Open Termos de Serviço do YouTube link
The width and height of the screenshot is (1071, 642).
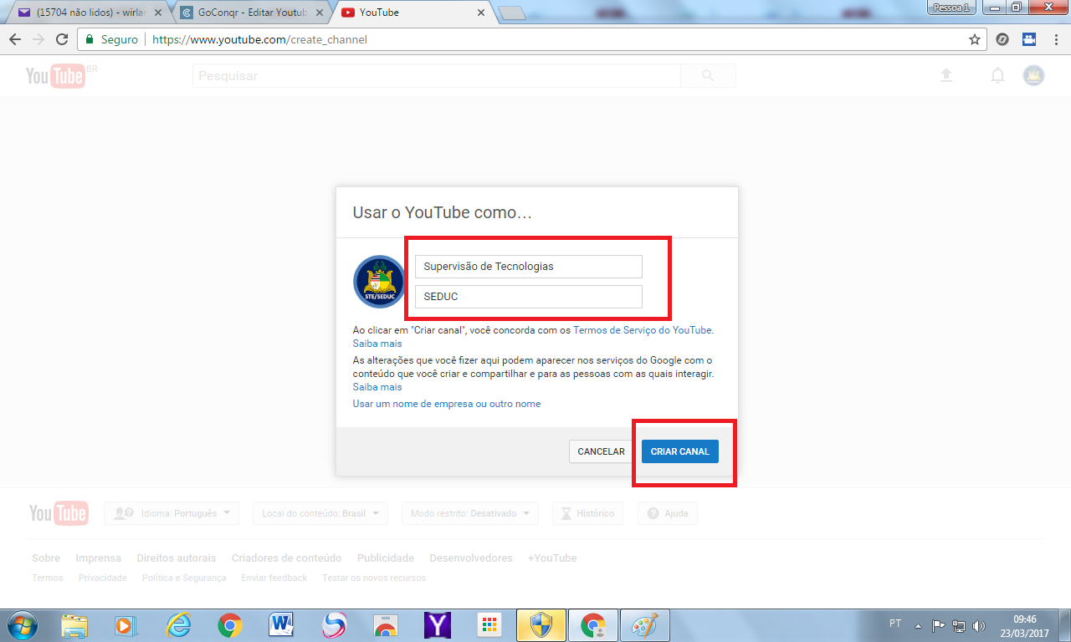pos(643,330)
